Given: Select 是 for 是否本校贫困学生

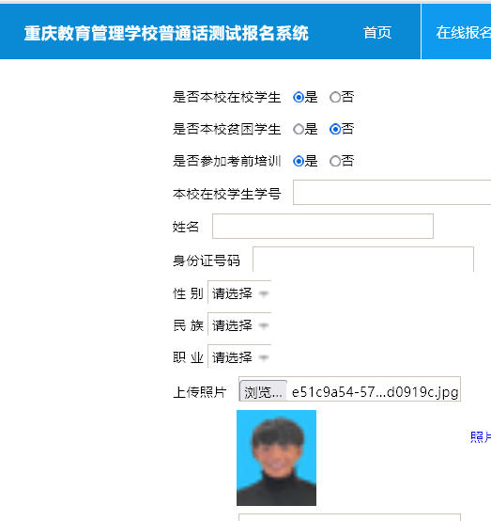Looking at the screenshot, I should [299, 129].
